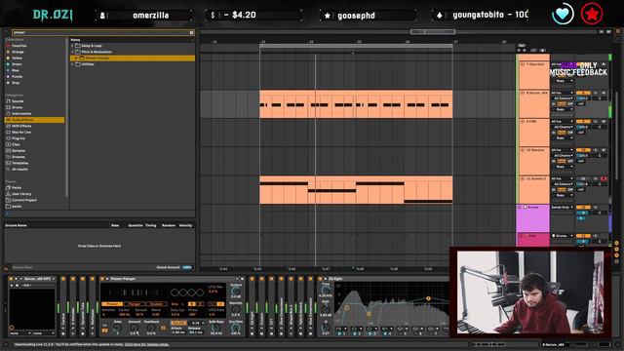
Task: Mute the 10 Massive track activator
Action: (583, 150)
